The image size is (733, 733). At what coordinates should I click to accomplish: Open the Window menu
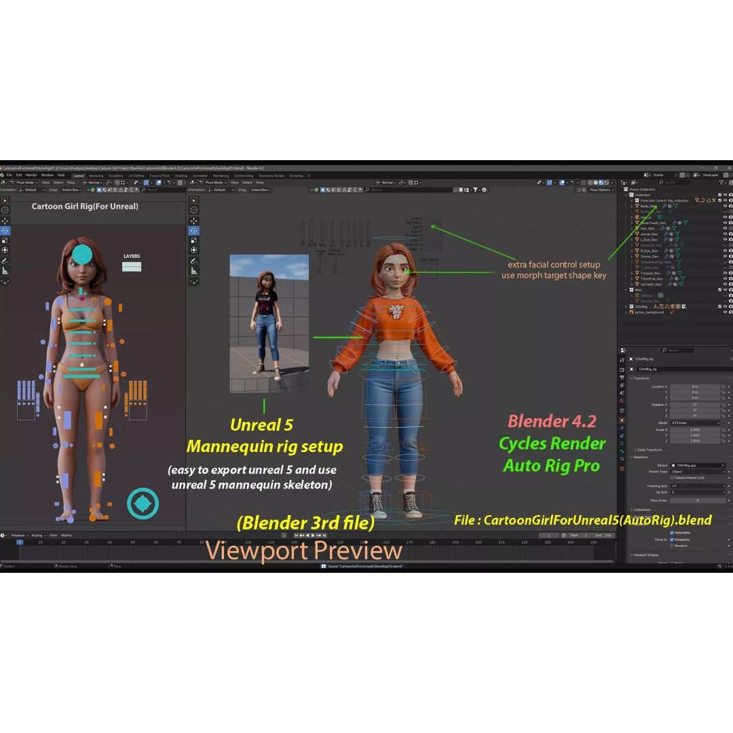(x=48, y=175)
